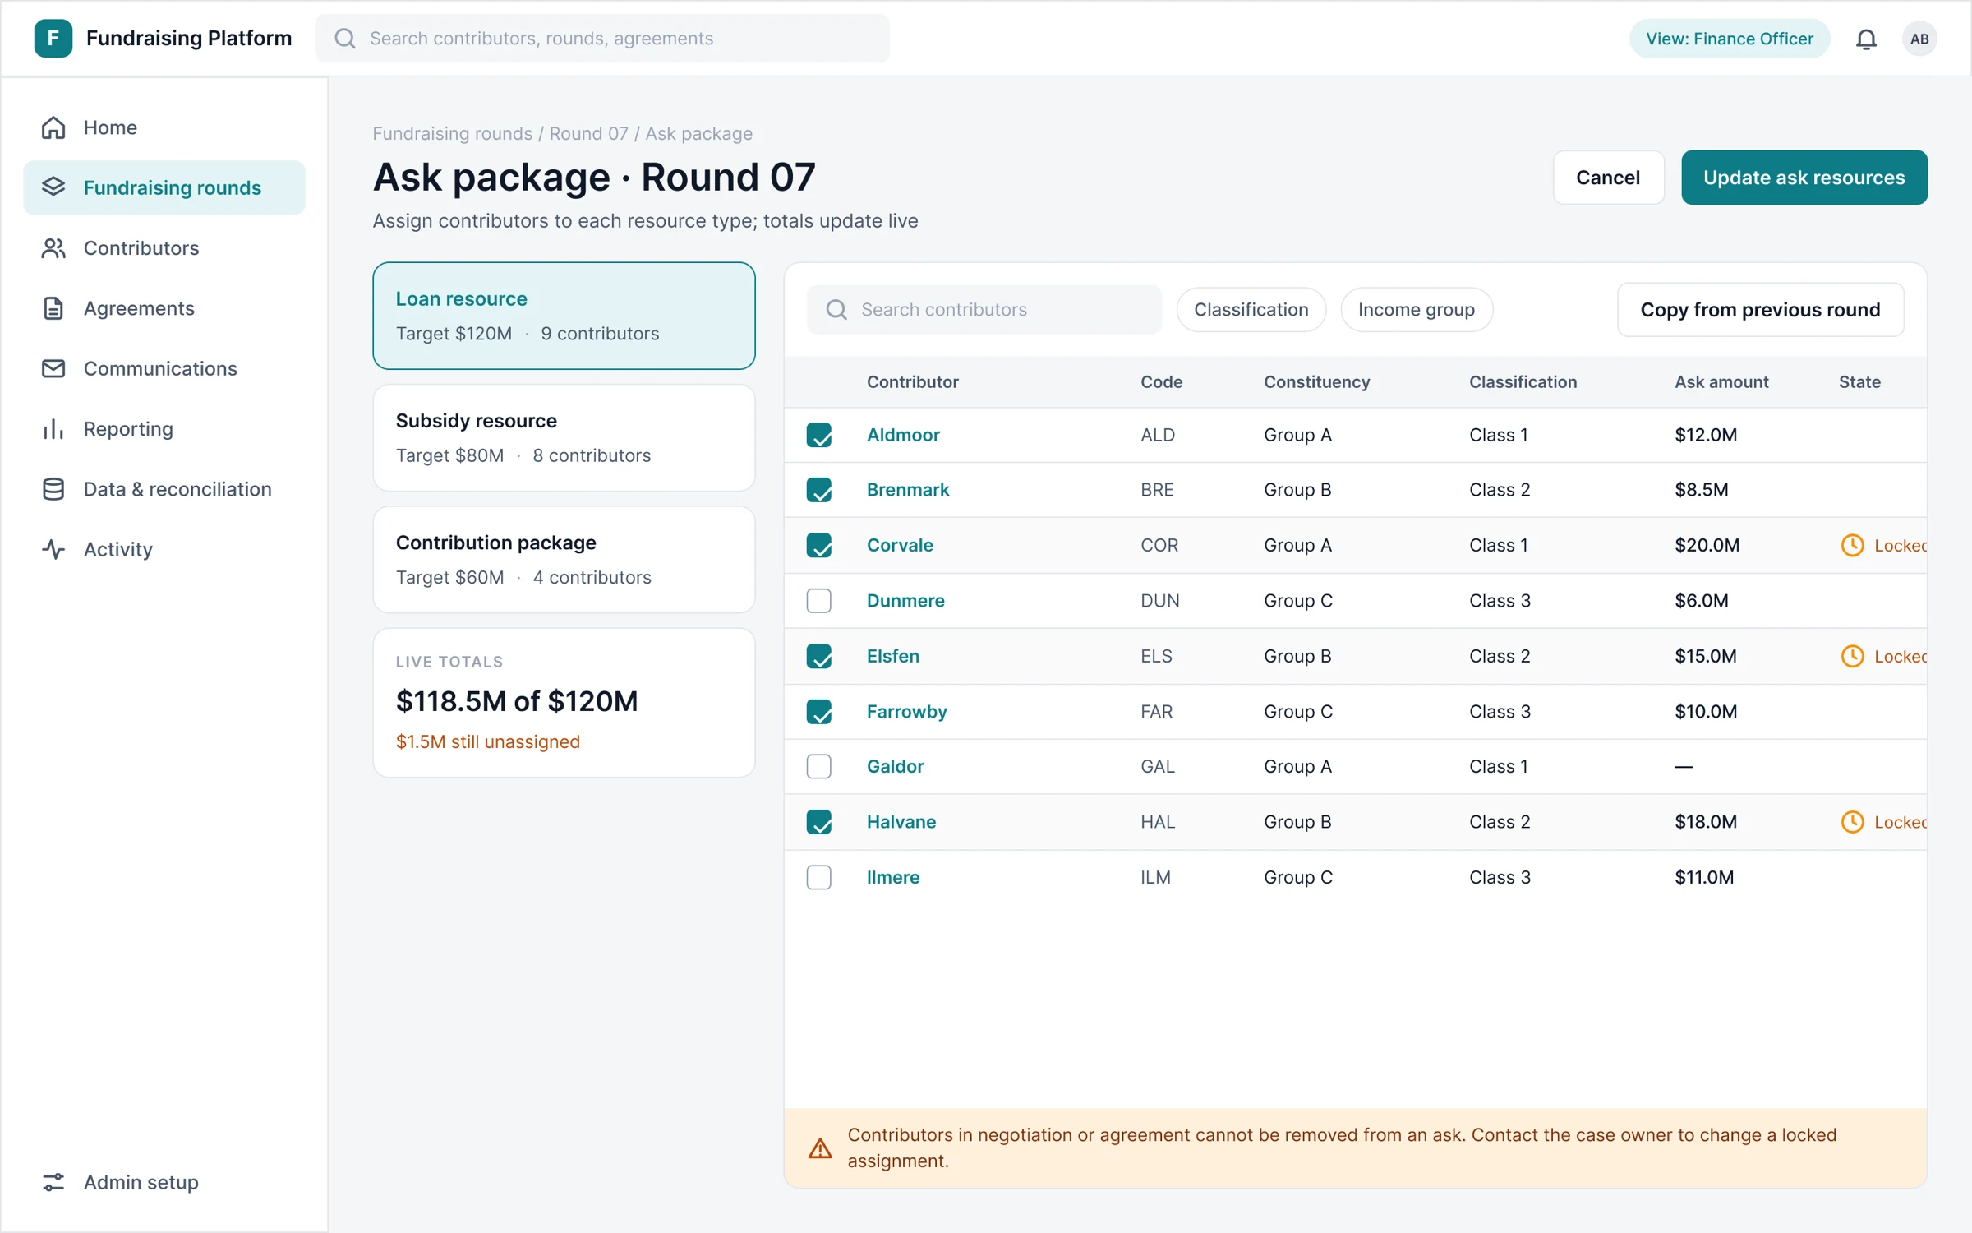Click Round 07 in the breadcrumb
The width and height of the screenshot is (1972, 1233).
588,133
